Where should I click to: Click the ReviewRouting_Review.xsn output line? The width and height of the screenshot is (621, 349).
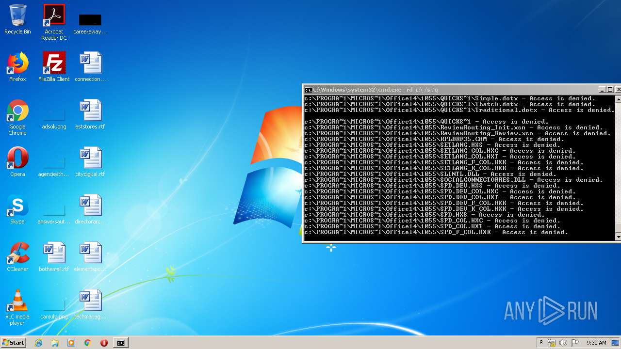coord(458,133)
